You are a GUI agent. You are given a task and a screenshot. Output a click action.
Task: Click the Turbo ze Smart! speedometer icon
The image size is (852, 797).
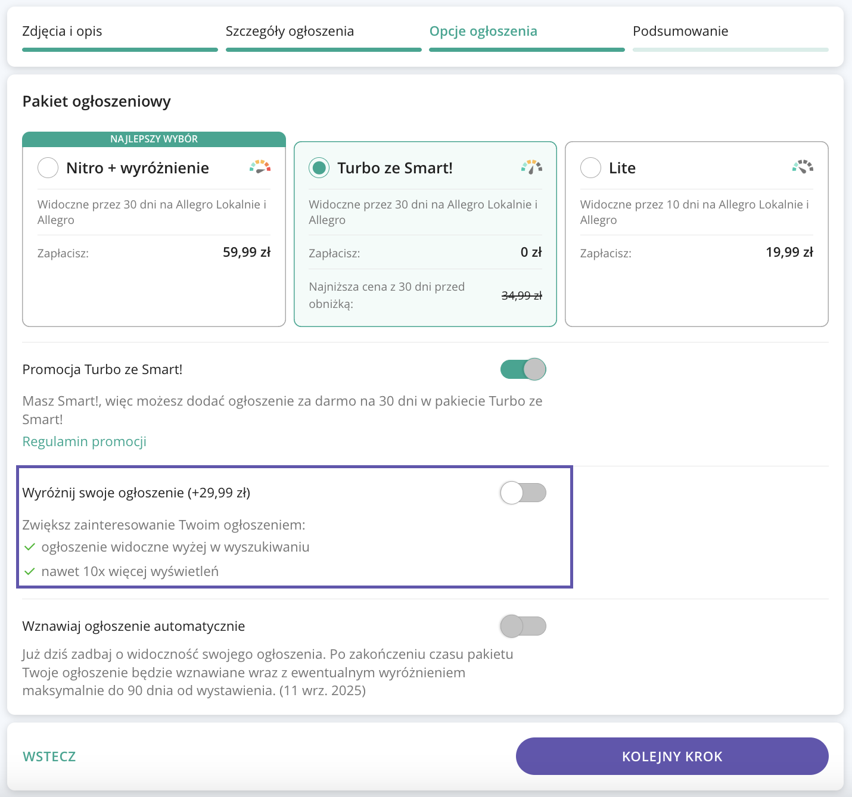(531, 167)
